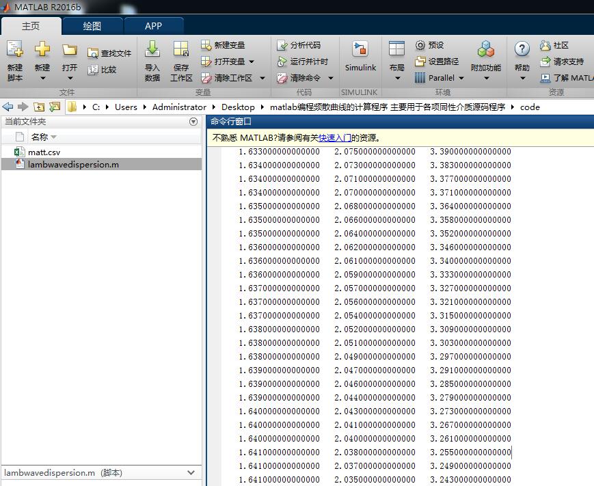Screen dimensions: 594x486
Task: Click the Run and Time (运行并计时) icon
Action: pyautogui.click(x=282, y=62)
